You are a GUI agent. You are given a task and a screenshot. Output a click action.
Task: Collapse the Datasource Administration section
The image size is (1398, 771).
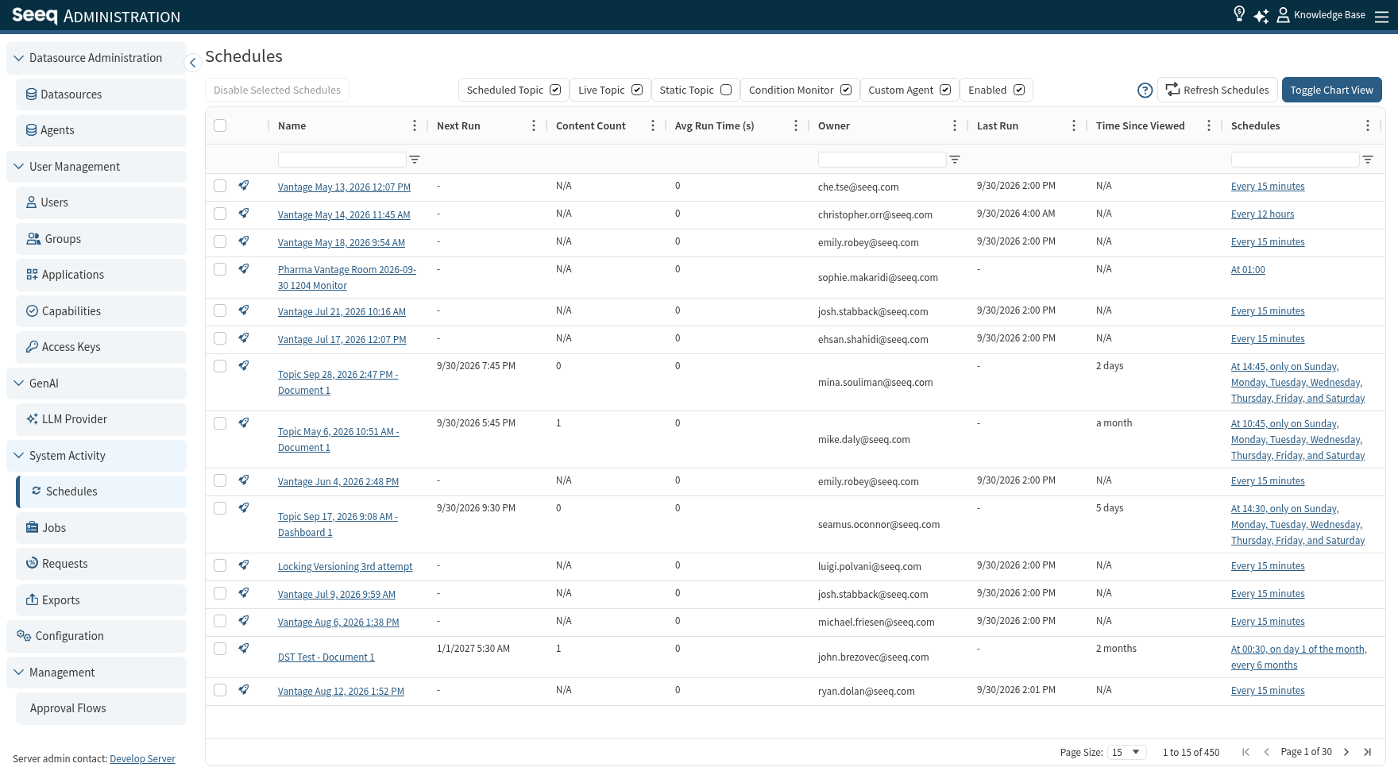(x=97, y=58)
